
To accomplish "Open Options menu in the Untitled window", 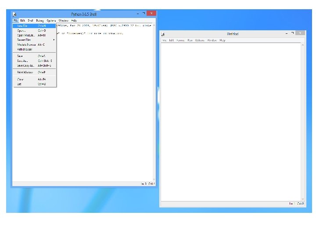I will point(200,40).
